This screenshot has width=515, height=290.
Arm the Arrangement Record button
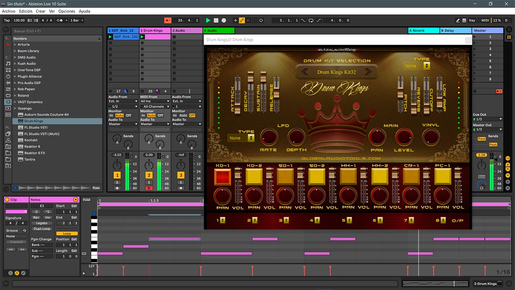224,20
